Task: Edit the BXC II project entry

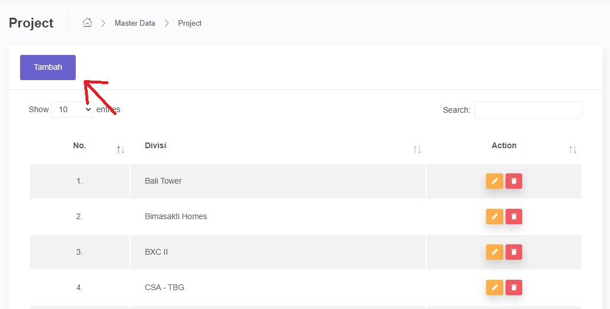Action: click(x=494, y=252)
